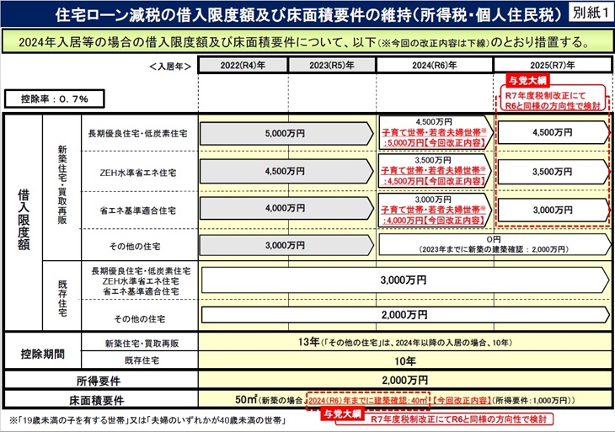Click the bottom note 'R7年度税制改正にてR6と同様の方向性で検討'
This screenshot has height=432, width=615.
tap(458, 419)
